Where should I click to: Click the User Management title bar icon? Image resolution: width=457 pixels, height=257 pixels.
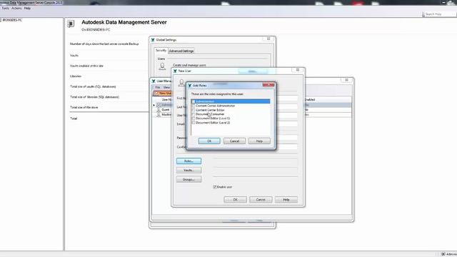pos(154,81)
